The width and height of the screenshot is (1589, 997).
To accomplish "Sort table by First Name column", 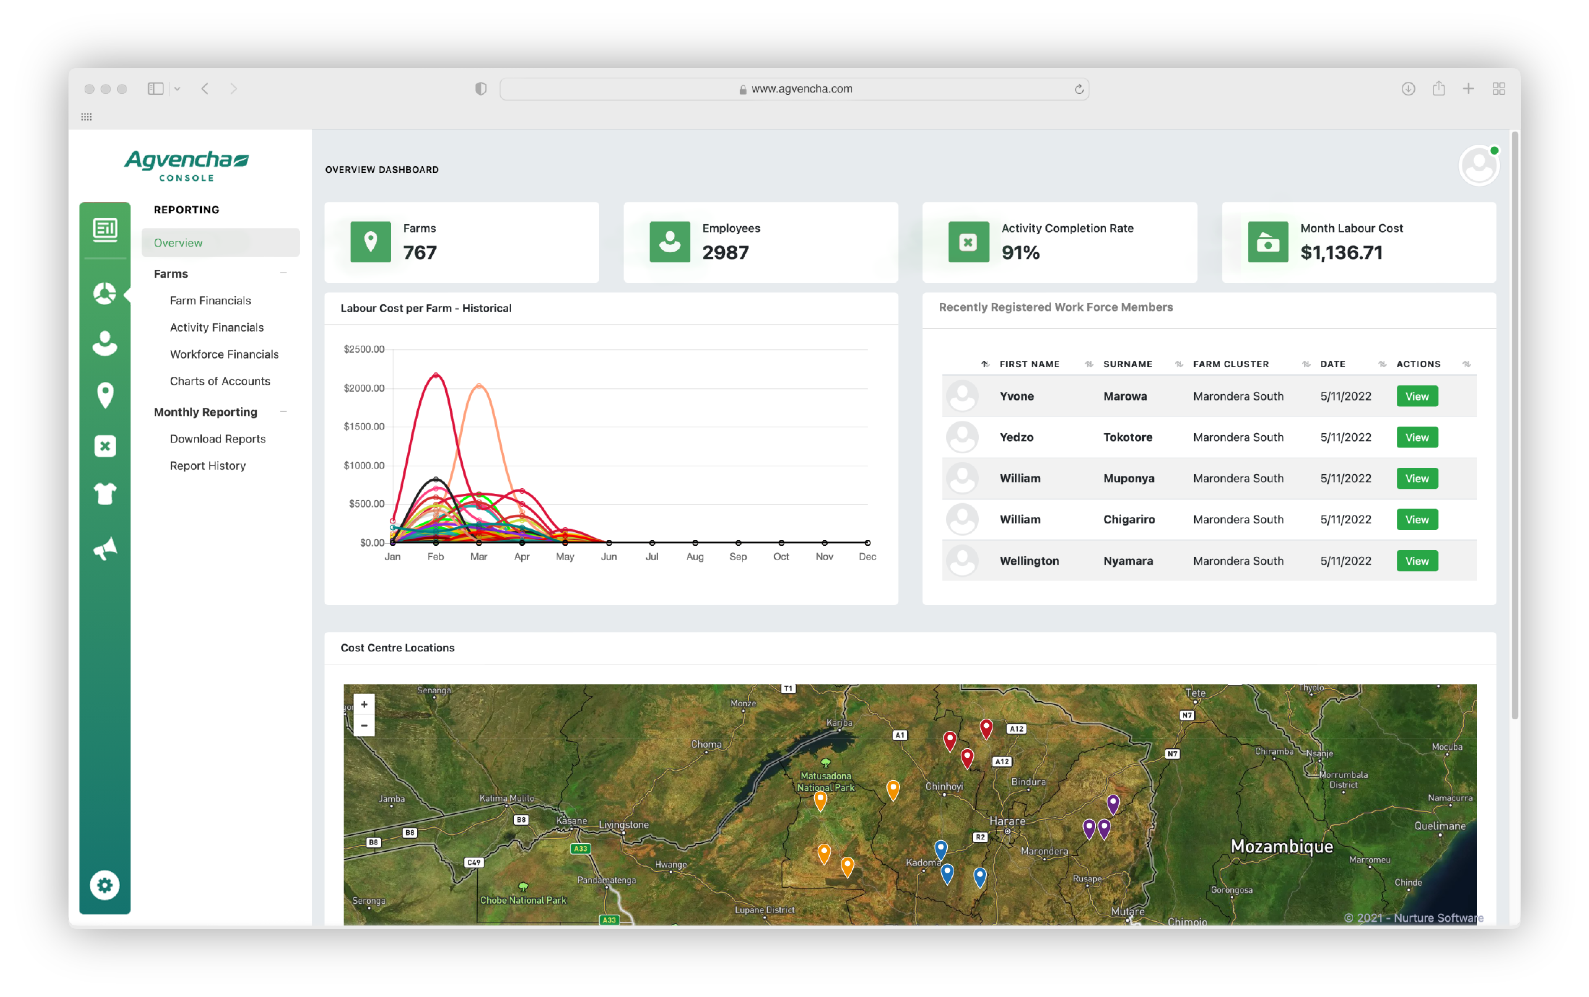I will [x=1029, y=364].
